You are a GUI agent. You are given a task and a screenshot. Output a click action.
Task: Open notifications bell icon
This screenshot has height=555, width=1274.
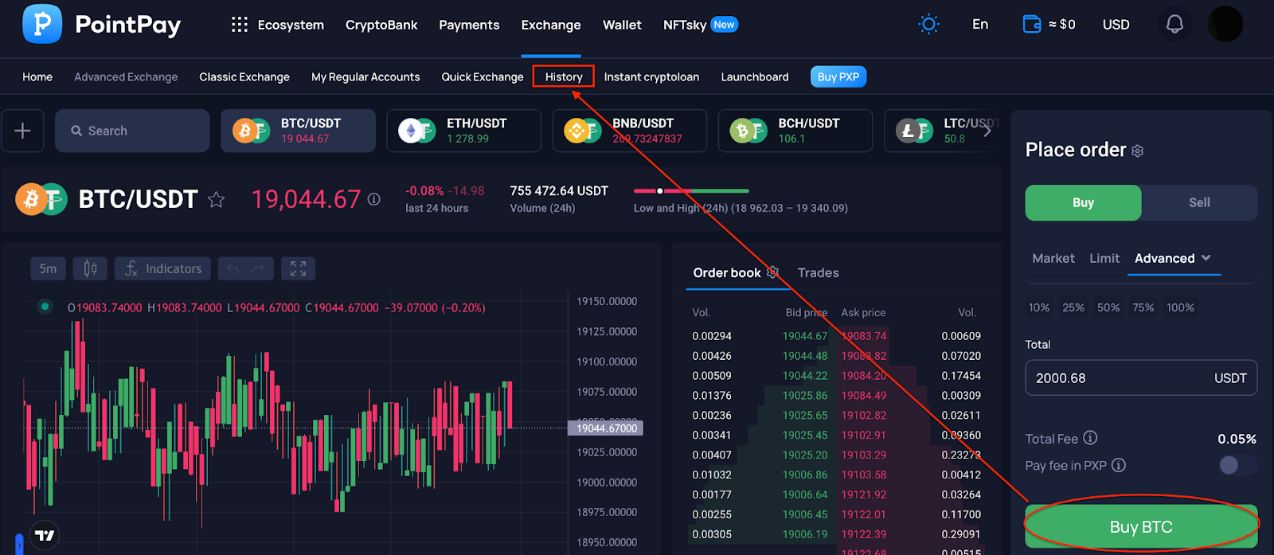pos(1174,24)
